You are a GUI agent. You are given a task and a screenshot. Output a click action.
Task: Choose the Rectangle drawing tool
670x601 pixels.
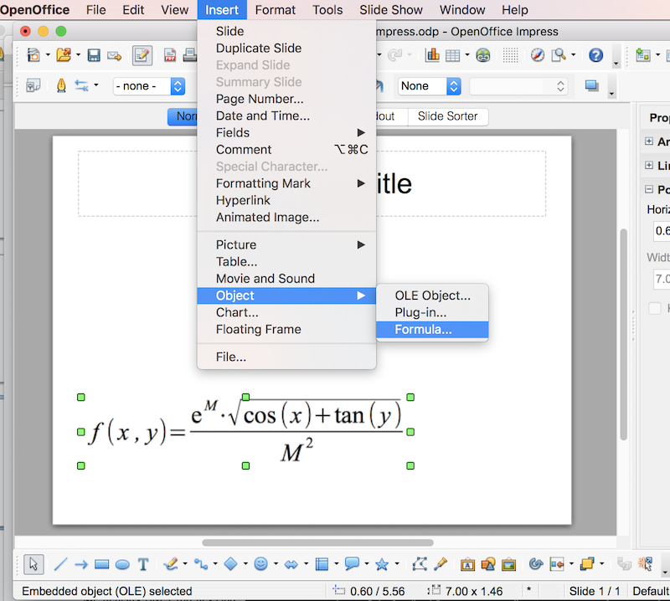tap(100, 564)
